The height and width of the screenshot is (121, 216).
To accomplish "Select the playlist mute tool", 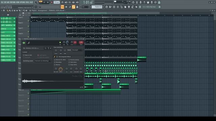I will point(15,10).
